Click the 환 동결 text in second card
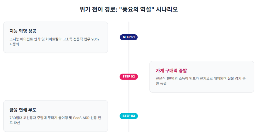This screenshot has height=139, width=258. point(161,84)
